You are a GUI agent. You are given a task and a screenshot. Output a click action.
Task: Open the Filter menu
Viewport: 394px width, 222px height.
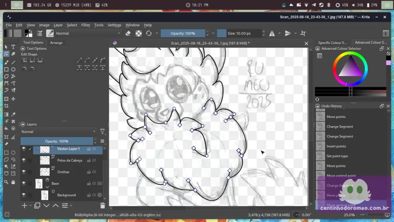coord(85,25)
